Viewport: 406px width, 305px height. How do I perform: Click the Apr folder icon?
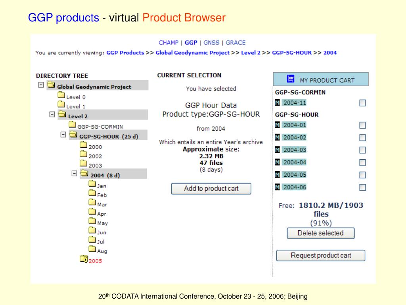click(x=92, y=211)
